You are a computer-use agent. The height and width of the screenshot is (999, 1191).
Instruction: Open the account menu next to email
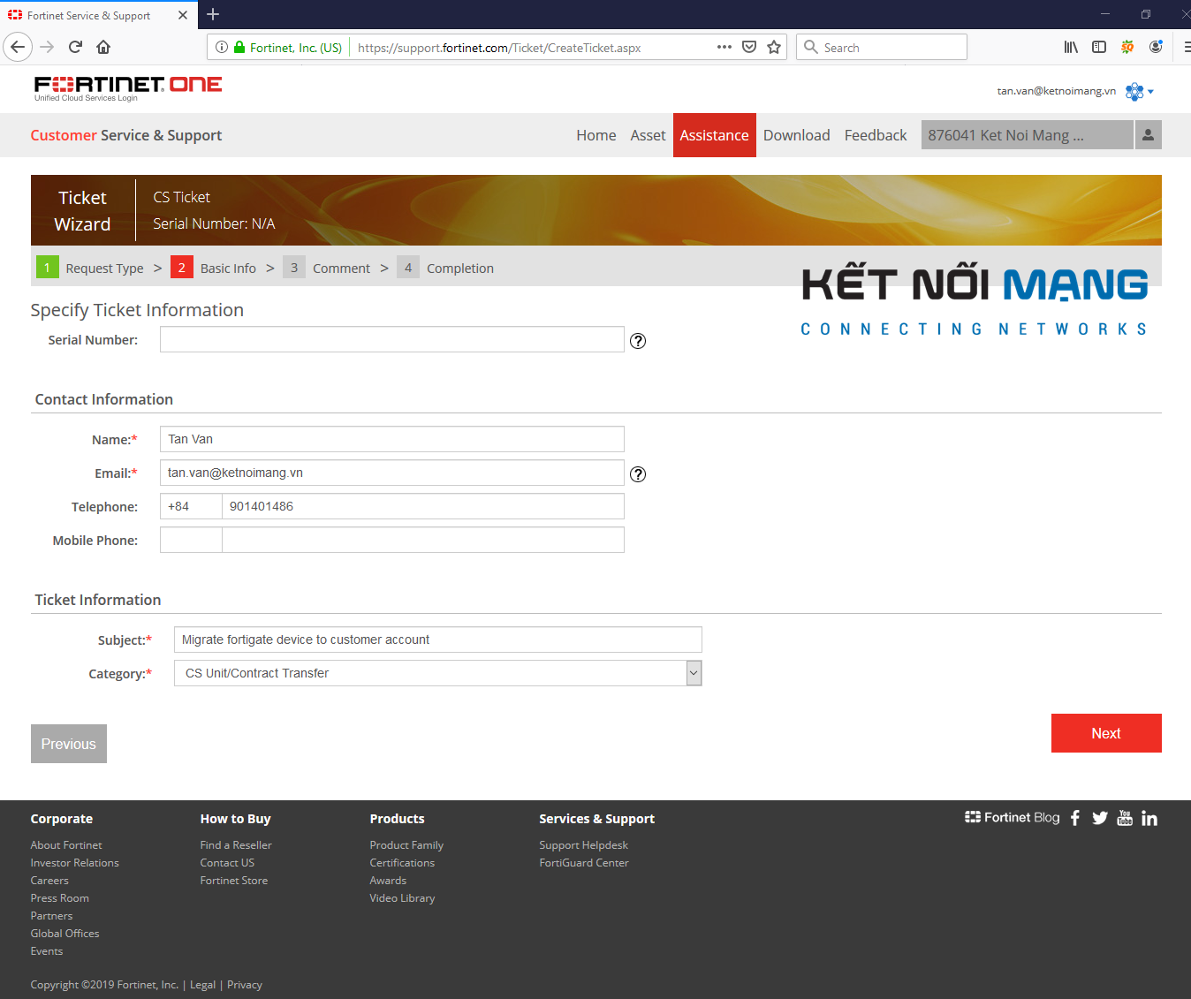[1140, 91]
